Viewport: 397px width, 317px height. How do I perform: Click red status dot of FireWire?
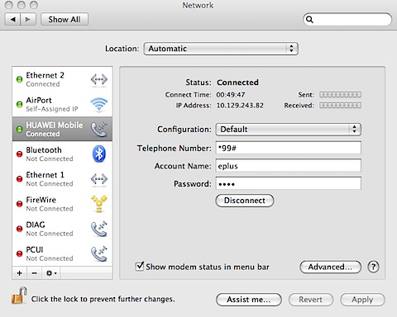pyautogui.click(x=19, y=204)
